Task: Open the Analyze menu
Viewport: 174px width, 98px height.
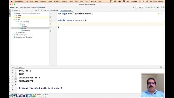Action: [x=57, y=1]
